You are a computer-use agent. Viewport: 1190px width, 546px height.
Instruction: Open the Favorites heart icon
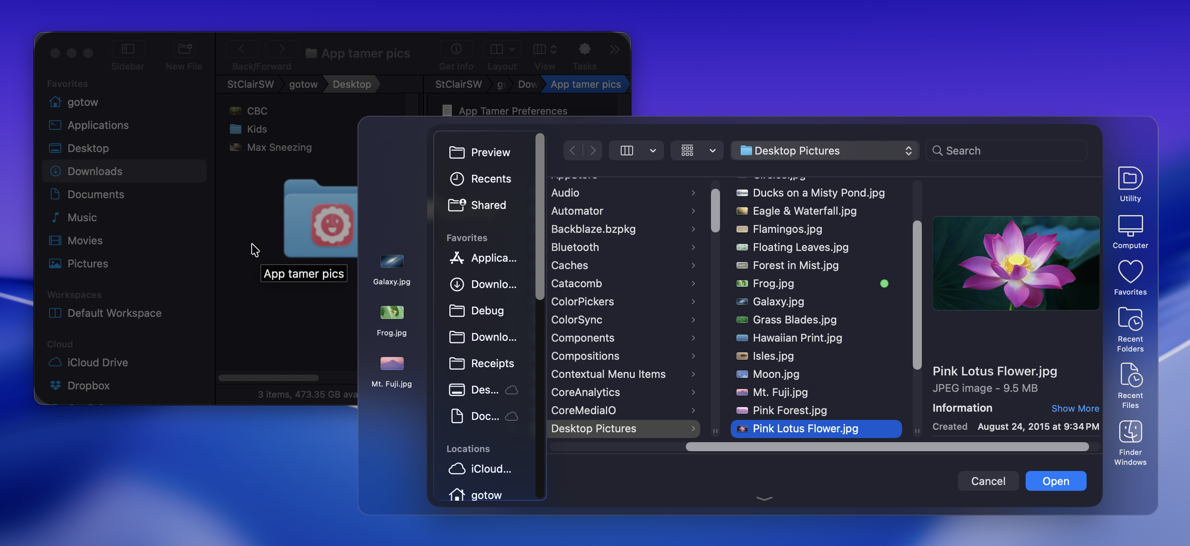point(1130,272)
